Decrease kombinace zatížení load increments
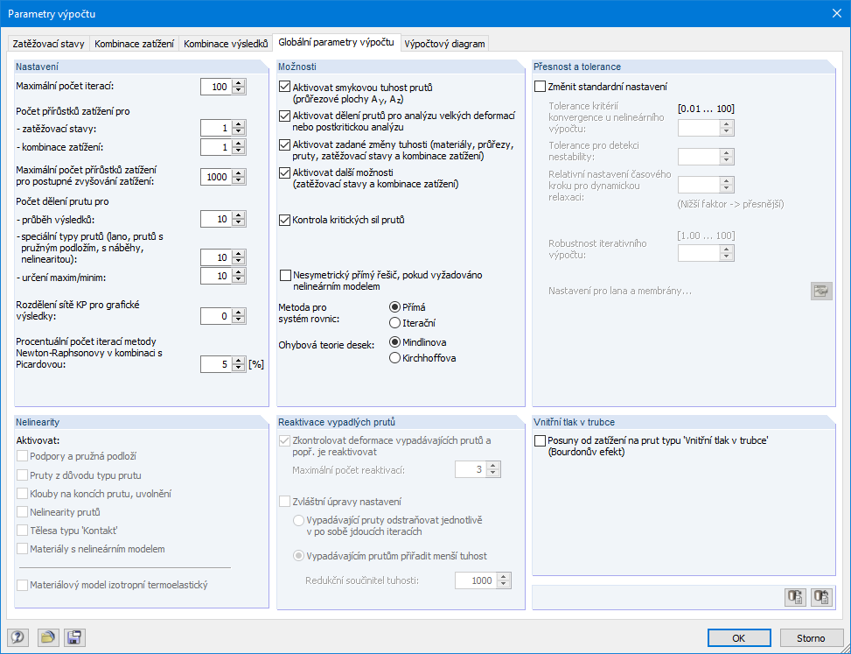 click(239, 151)
